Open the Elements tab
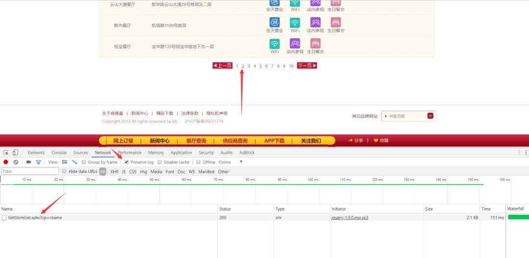Image resolution: width=529 pixels, height=258 pixels. click(x=36, y=152)
